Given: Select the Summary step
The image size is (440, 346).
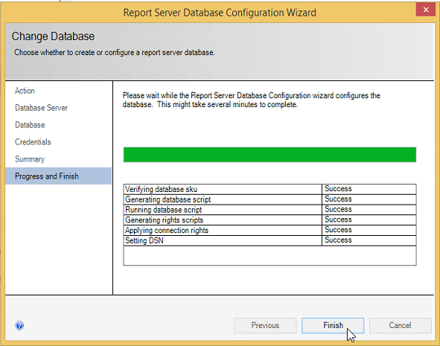Looking at the screenshot, I should click(30, 159).
